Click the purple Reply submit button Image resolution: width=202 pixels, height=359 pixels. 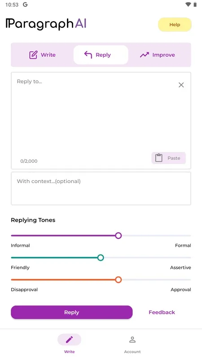click(x=72, y=312)
